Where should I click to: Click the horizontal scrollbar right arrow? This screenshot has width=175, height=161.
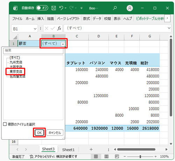click(167, 149)
